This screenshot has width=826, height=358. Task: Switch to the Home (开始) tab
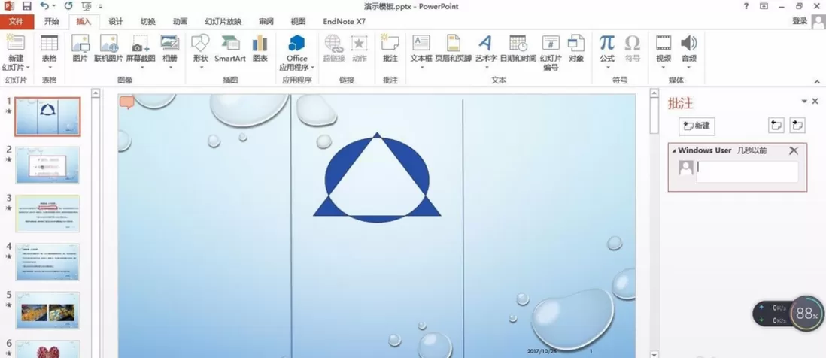pos(52,22)
